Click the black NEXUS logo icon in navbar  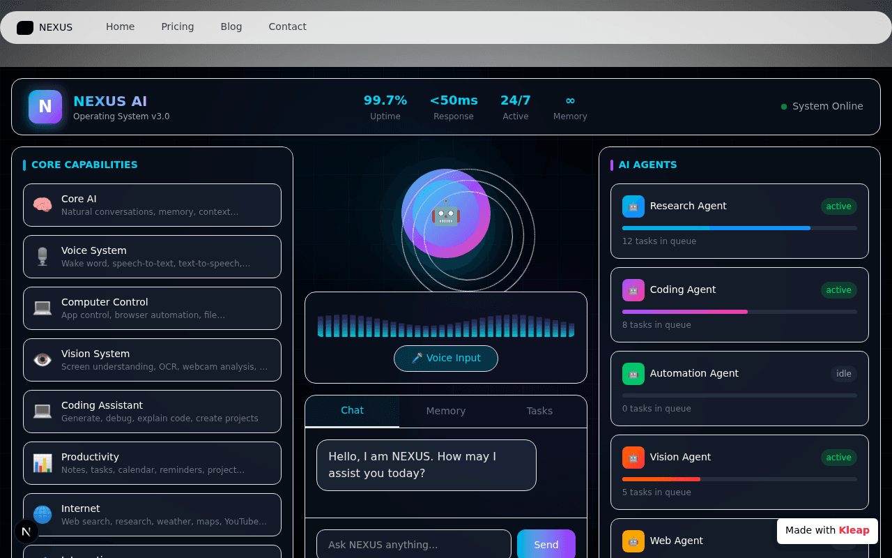(25, 28)
